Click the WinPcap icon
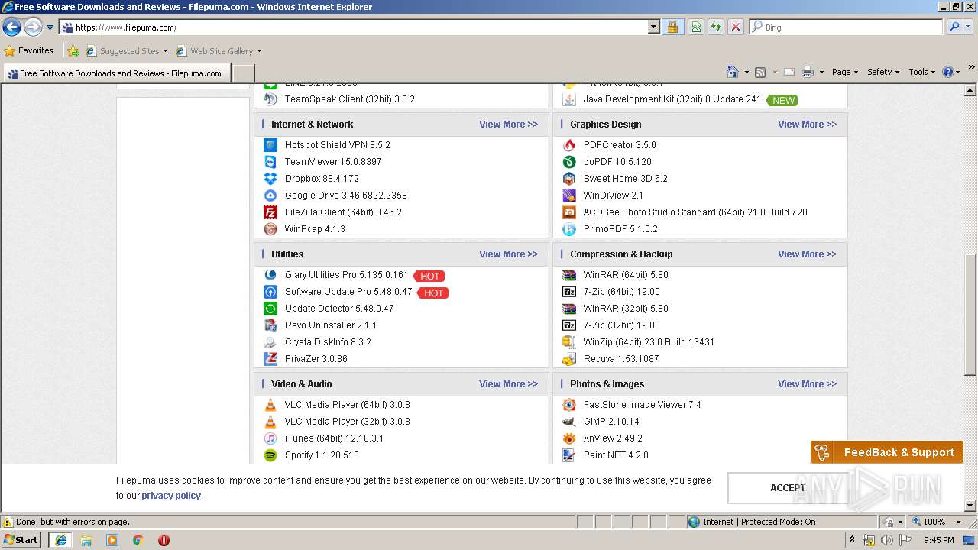This screenshot has height=550, width=978. [x=270, y=229]
